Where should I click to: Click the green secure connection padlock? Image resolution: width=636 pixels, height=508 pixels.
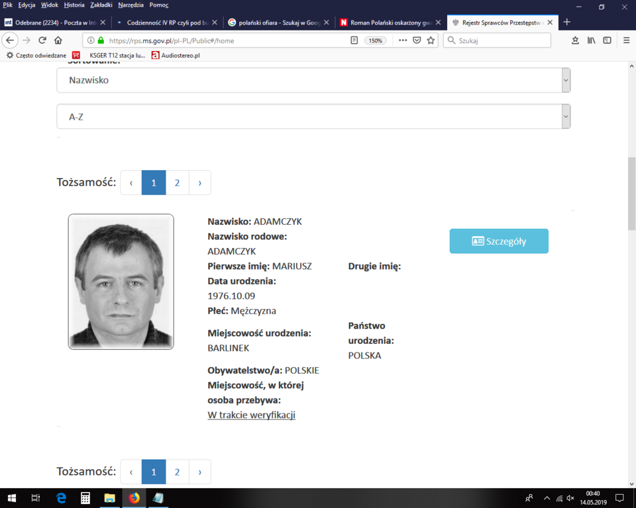click(101, 40)
